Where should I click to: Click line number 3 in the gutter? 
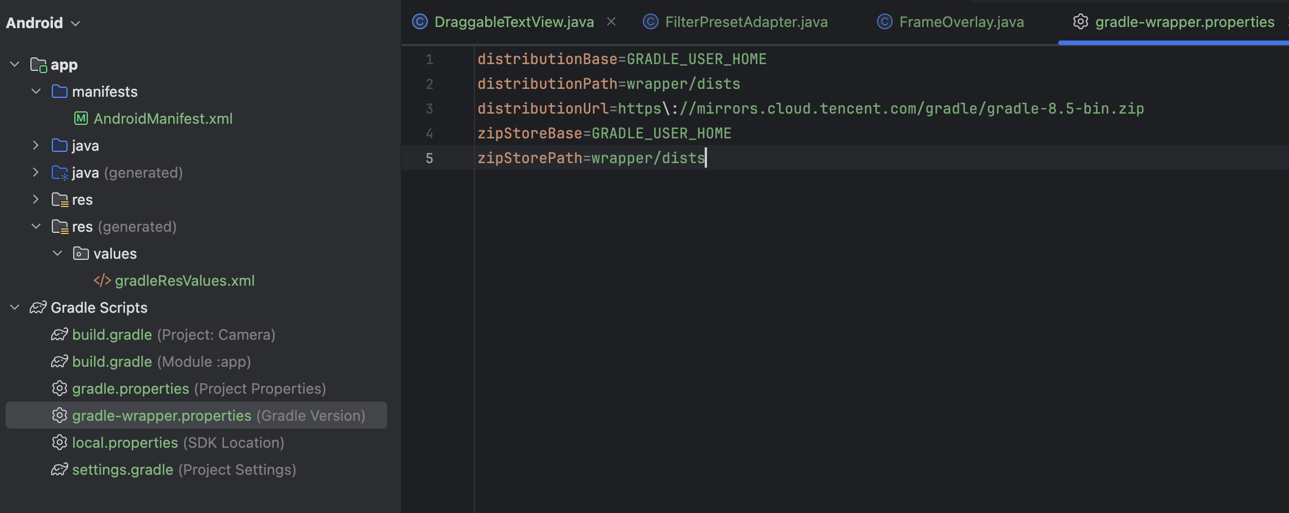429,109
